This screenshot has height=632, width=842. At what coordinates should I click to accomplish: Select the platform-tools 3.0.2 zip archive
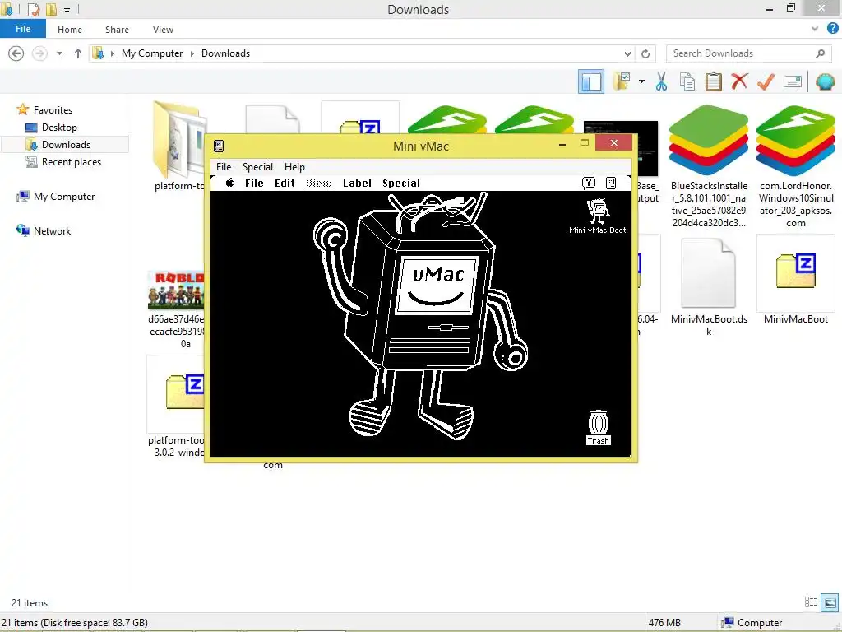point(176,407)
